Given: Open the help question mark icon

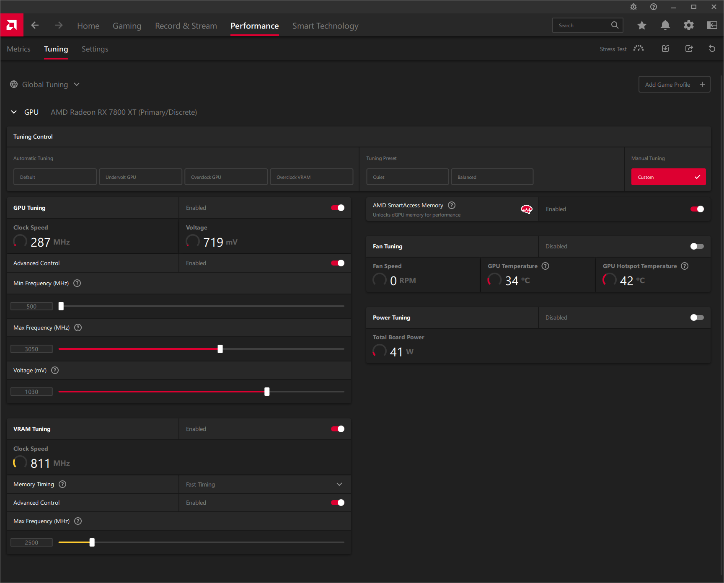Looking at the screenshot, I should coord(654,7).
